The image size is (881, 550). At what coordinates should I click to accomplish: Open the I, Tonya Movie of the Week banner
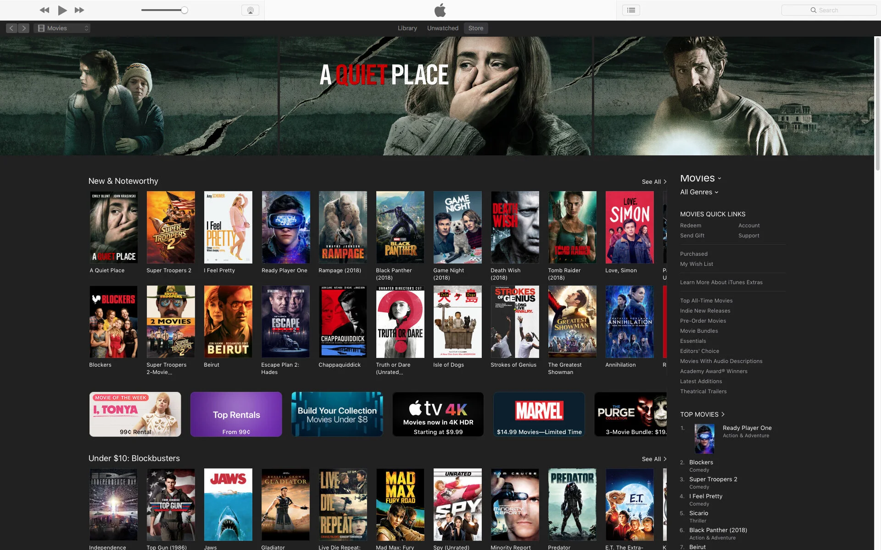pos(135,414)
